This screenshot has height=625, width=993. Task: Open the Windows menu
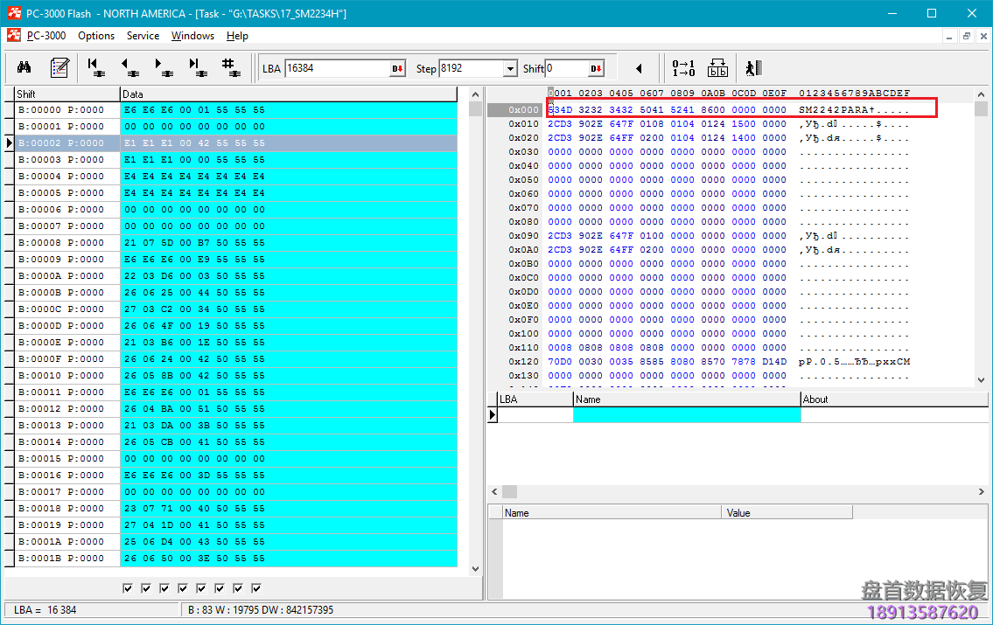[192, 36]
